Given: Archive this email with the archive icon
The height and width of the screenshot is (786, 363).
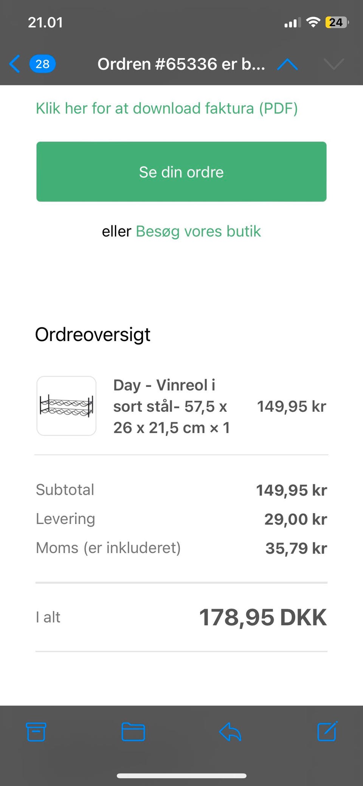Looking at the screenshot, I should pos(36,732).
